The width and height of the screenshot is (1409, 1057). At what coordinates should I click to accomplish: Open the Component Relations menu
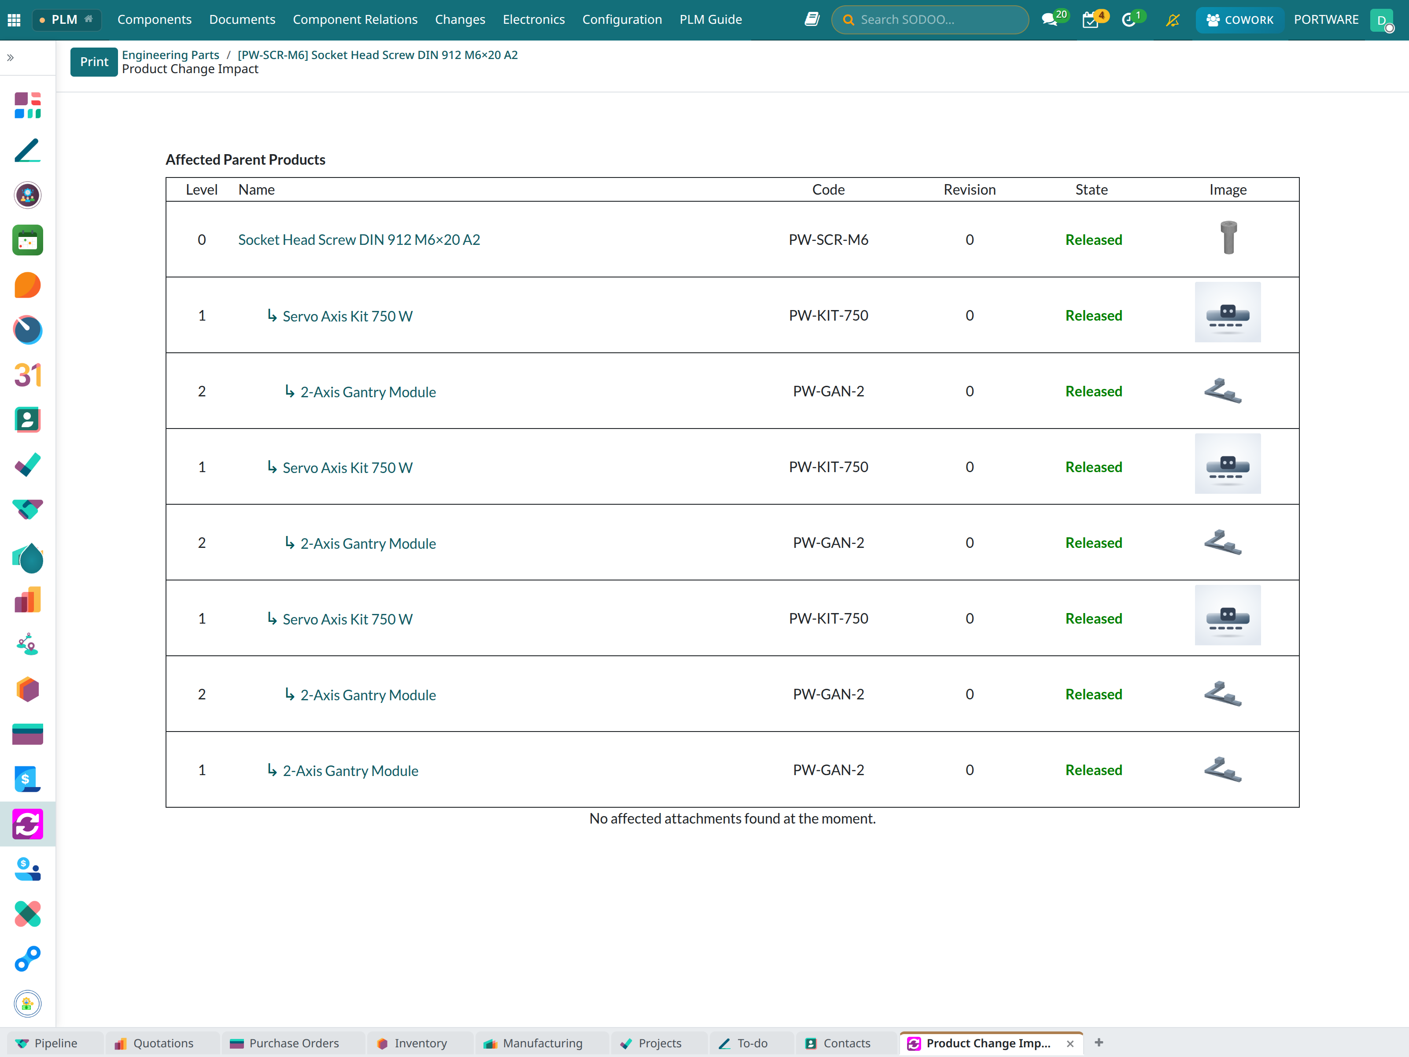click(355, 20)
